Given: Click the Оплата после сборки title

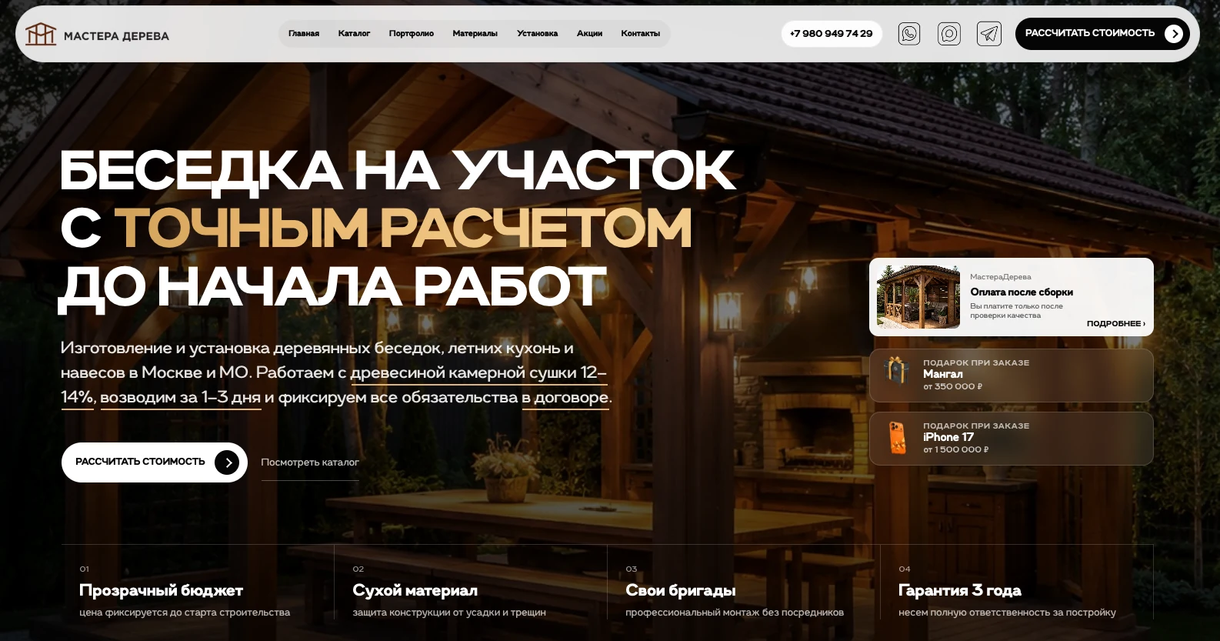Looking at the screenshot, I should [1022, 292].
